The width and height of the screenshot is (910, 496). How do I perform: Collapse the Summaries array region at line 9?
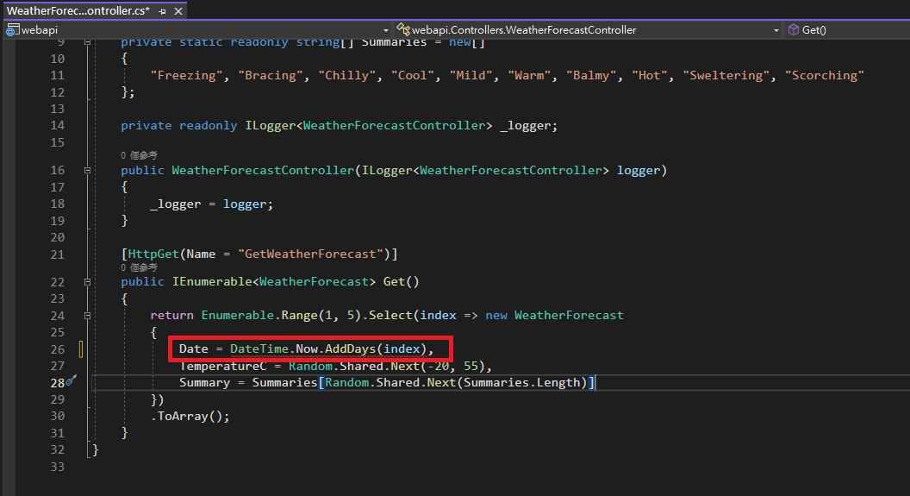click(x=87, y=42)
